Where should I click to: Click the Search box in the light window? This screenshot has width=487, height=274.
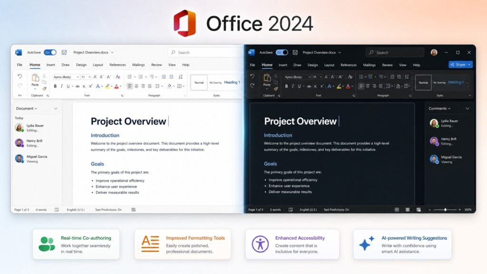pos(205,52)
